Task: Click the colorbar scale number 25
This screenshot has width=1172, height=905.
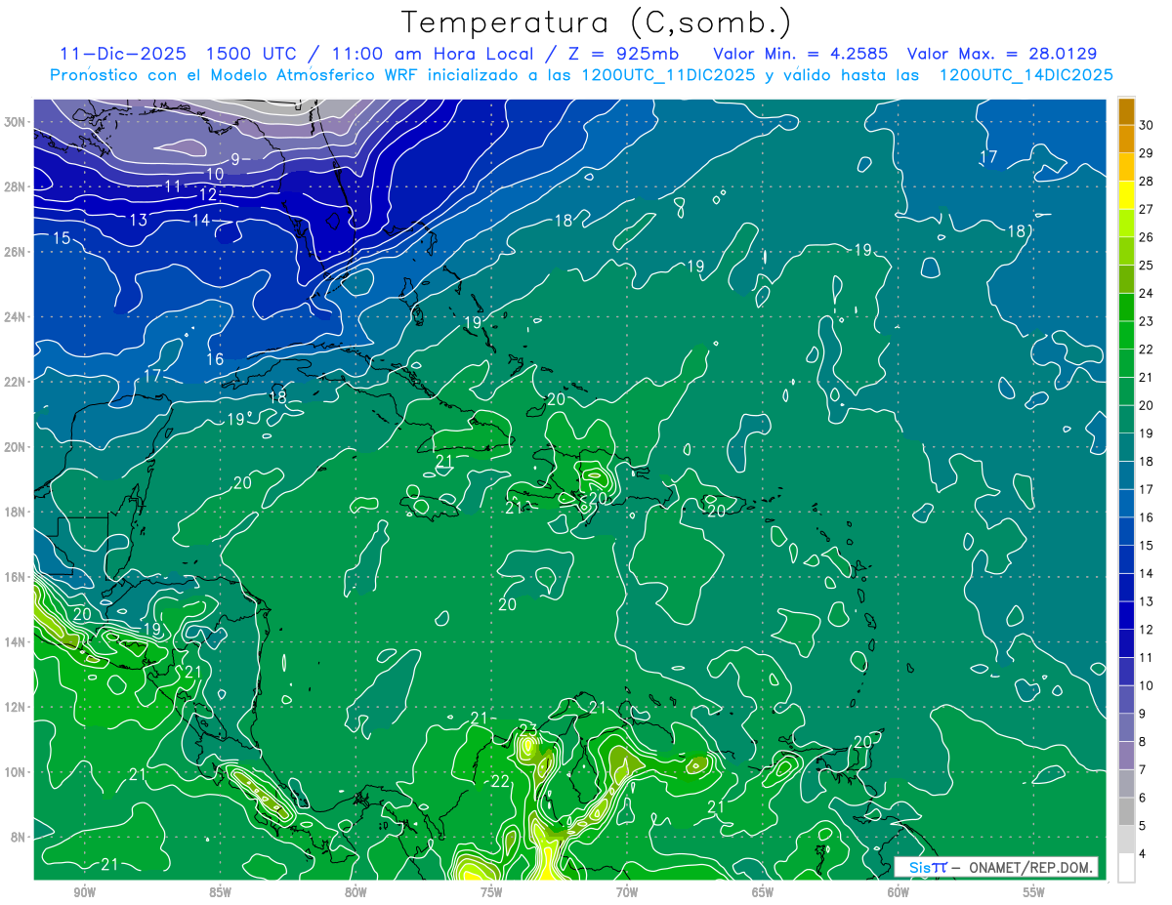Action: (1147, 265)
